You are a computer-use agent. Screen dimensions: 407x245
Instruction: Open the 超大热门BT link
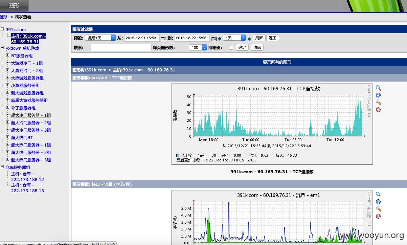pos(22,137)
